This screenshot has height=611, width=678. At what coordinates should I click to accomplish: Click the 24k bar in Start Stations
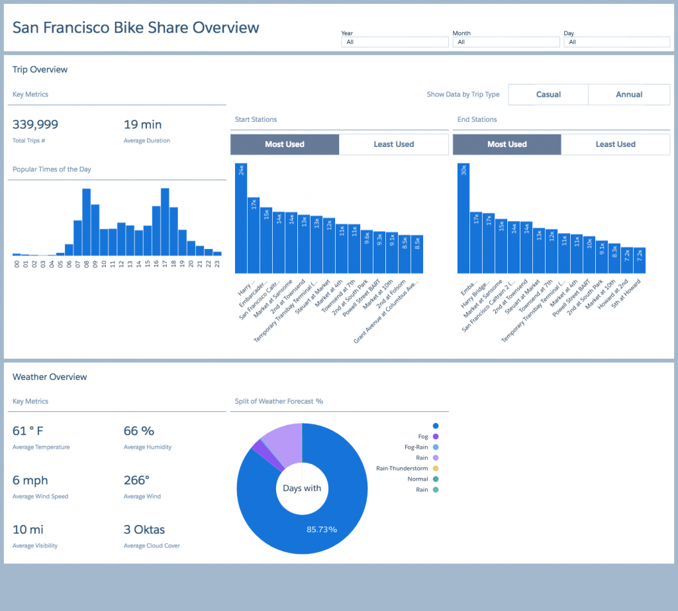[241, 218]
